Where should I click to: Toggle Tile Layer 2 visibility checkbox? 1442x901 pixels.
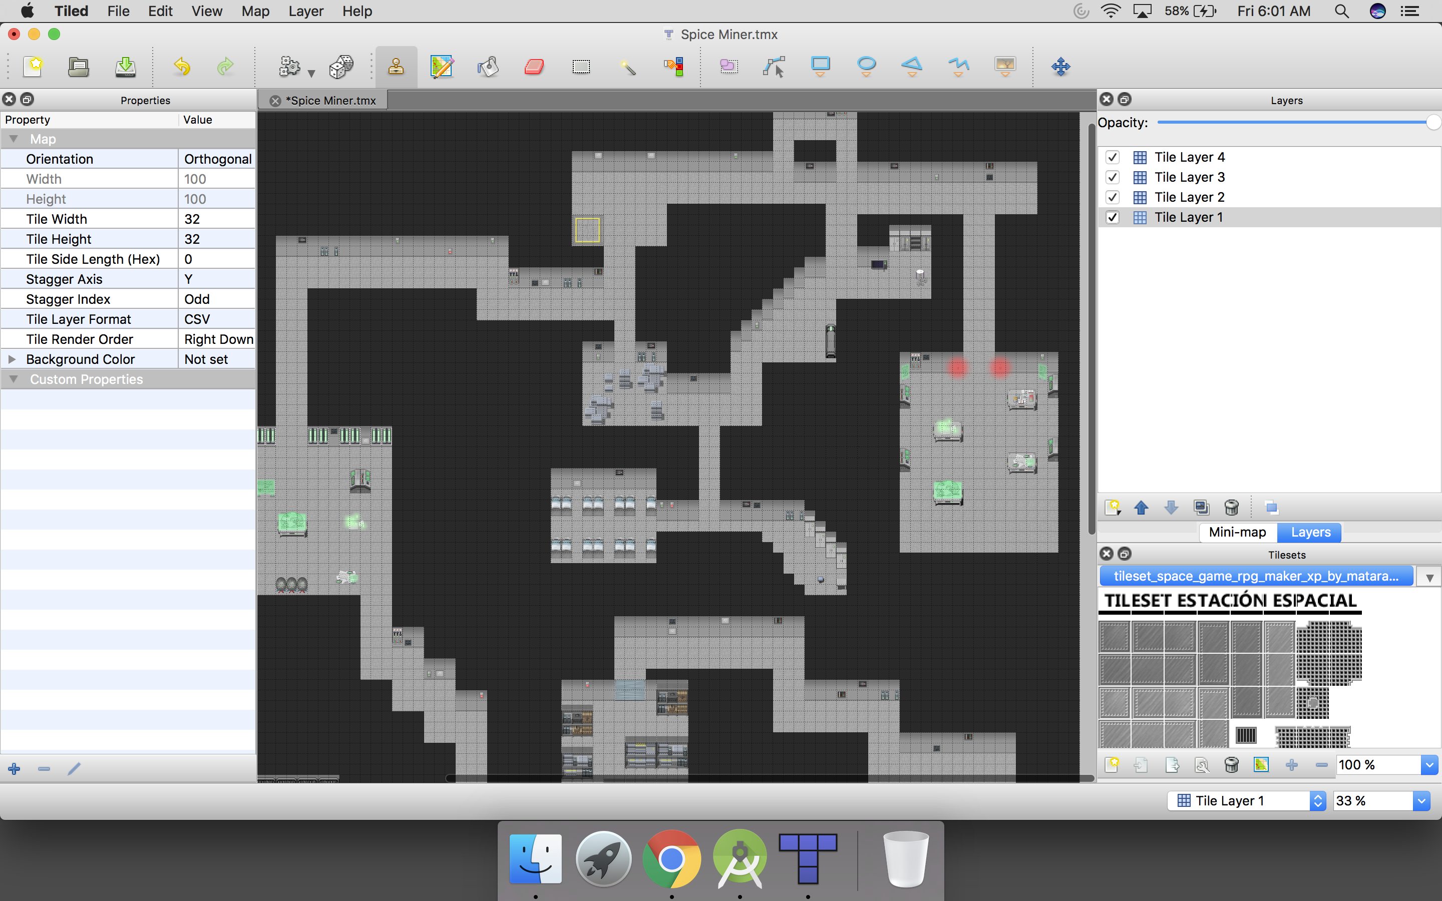[1112, 197]
